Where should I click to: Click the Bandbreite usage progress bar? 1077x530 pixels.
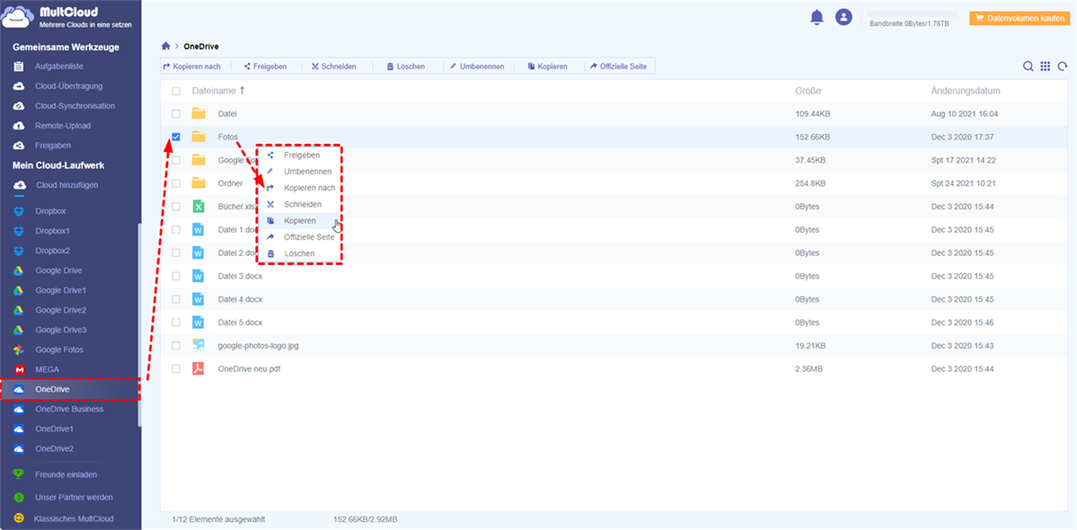(x=912, y=13)
